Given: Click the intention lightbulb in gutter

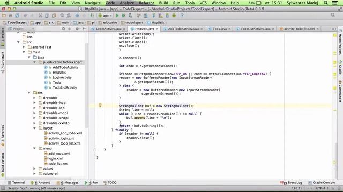Looking at the screenshot, I should (x=100, y=106).
